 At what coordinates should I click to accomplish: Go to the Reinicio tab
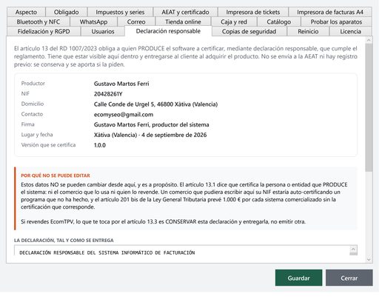point(308,31)
